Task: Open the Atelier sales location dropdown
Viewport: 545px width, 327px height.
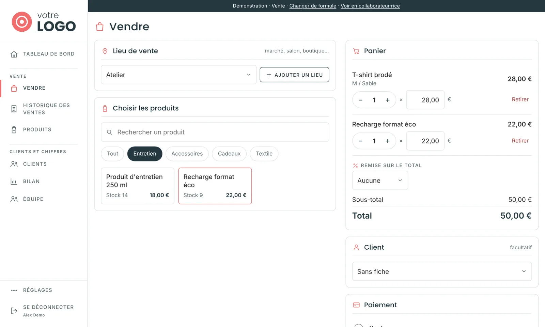Action: [178, 75]
